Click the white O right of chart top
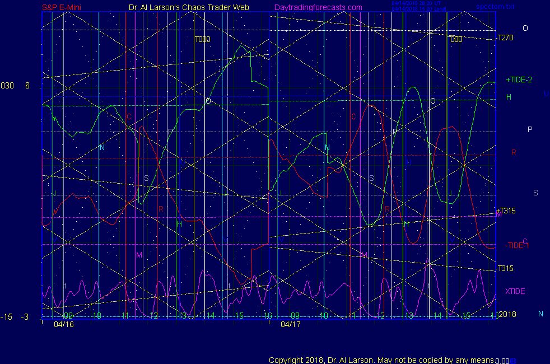 525,28
